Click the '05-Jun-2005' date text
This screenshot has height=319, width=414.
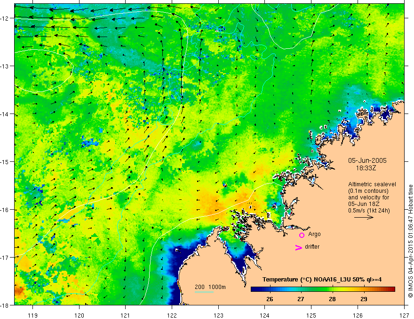tap(367, 160)
